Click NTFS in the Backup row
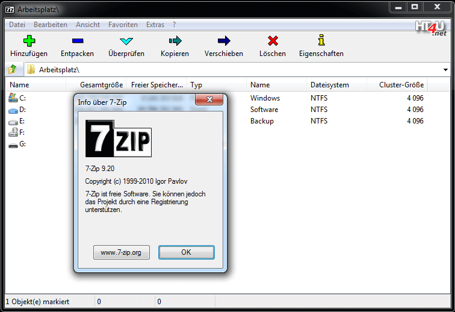This screenshot has width=455, height=312. [319, 121]
